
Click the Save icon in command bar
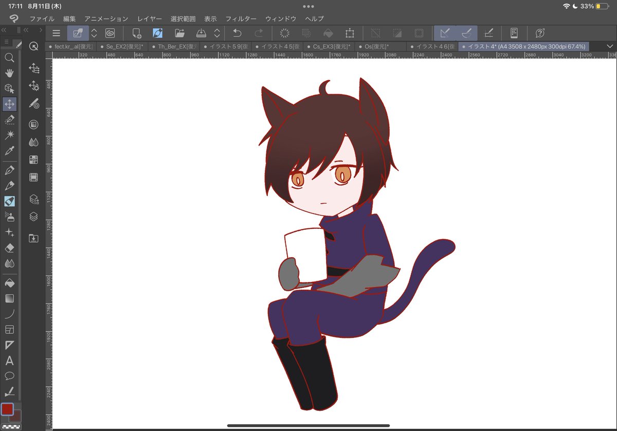pyautogui.click(x=202, y=33)
